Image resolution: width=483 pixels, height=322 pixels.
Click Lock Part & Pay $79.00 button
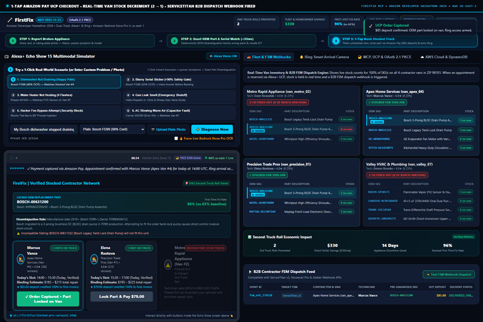[x=122, y=296]
